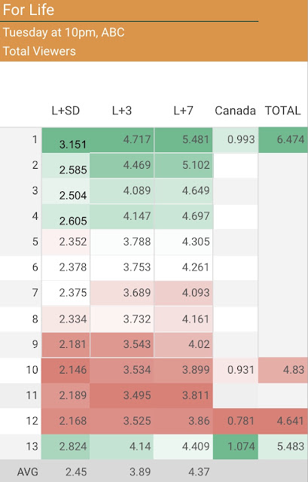Select the 1.074 Canada cell
The width and height of the screenshot is (308, 482).
(x=236, y=447)
